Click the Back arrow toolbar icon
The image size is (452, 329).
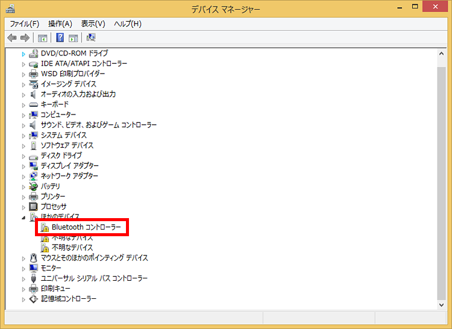pos(12,38)
